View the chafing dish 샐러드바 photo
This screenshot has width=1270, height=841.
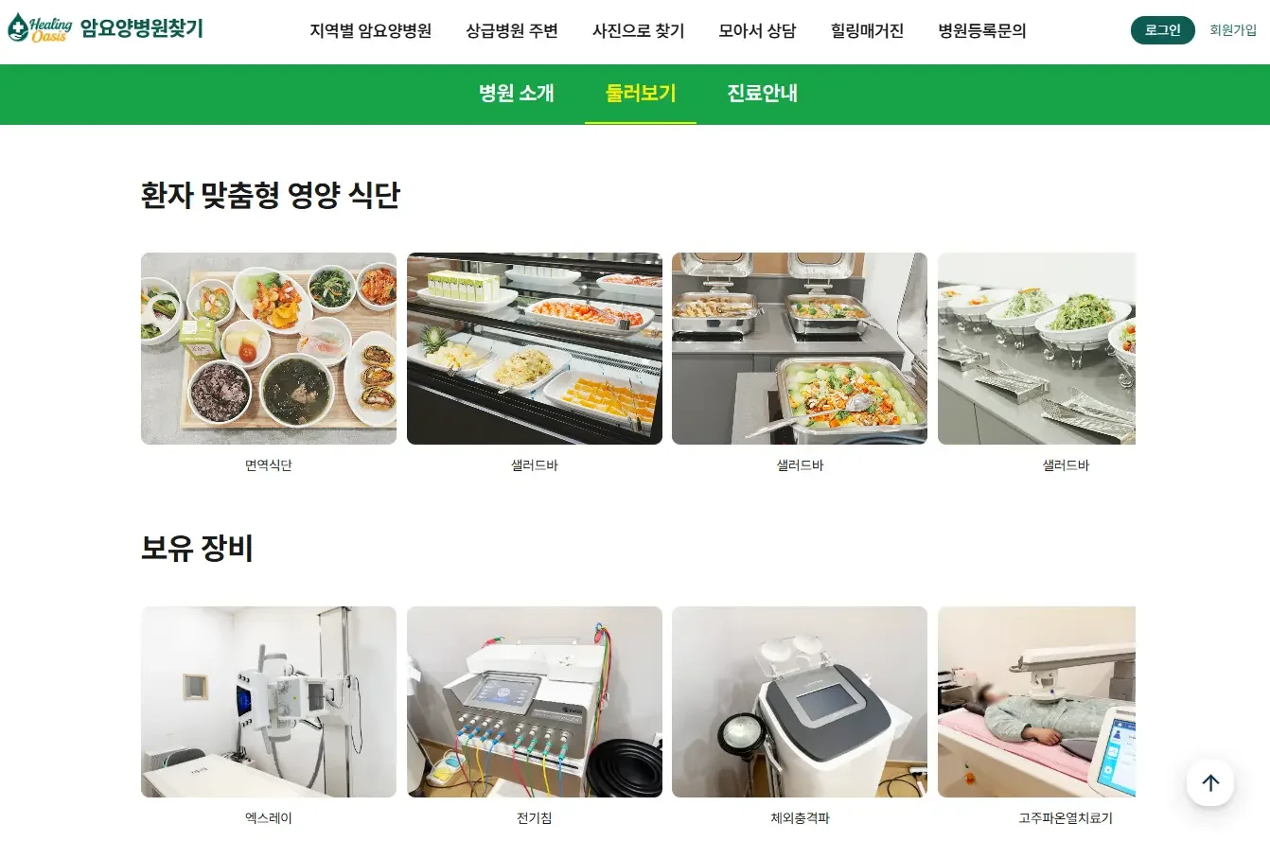point(800,348)
